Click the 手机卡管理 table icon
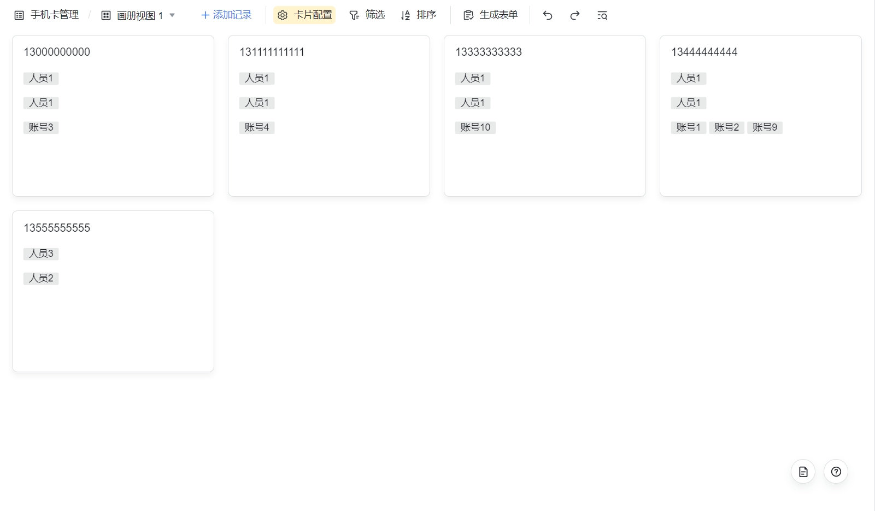The height and width of the screenshot is (511, 875). [x=19, y=15]
